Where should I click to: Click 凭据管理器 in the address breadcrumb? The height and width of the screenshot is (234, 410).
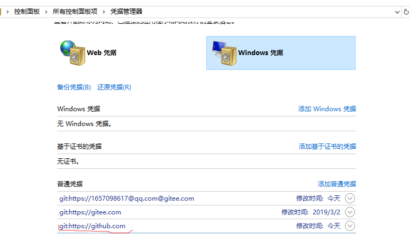126,11
